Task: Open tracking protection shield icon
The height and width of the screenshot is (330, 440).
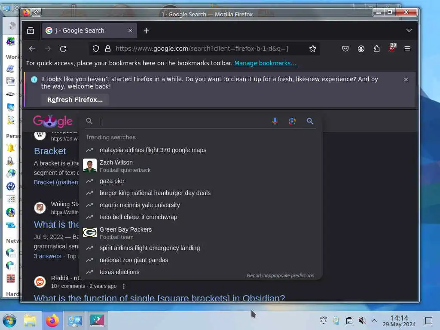Action: coord(96,49)
